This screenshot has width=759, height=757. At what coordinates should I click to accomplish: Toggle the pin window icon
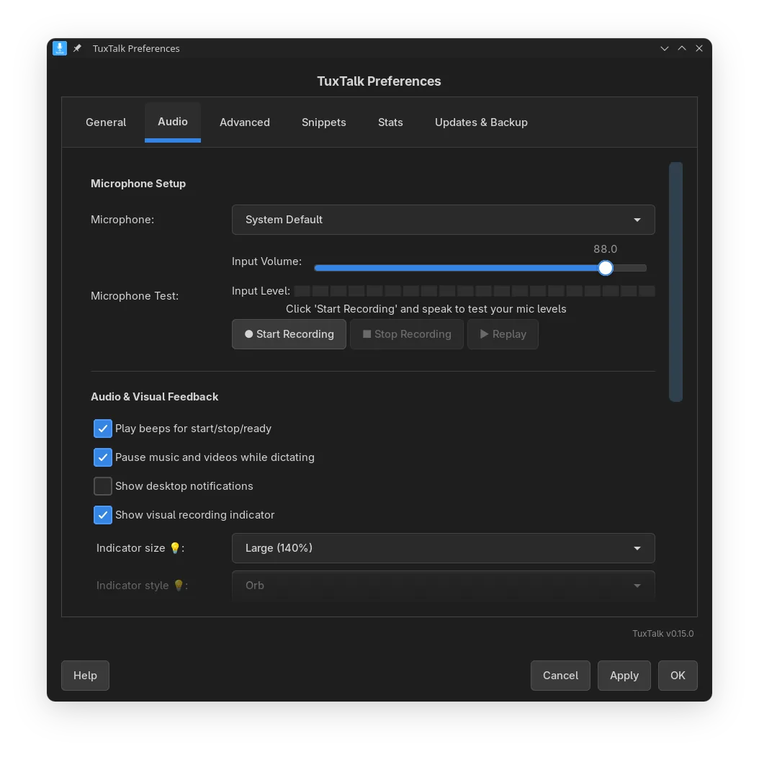pos(78,48)
